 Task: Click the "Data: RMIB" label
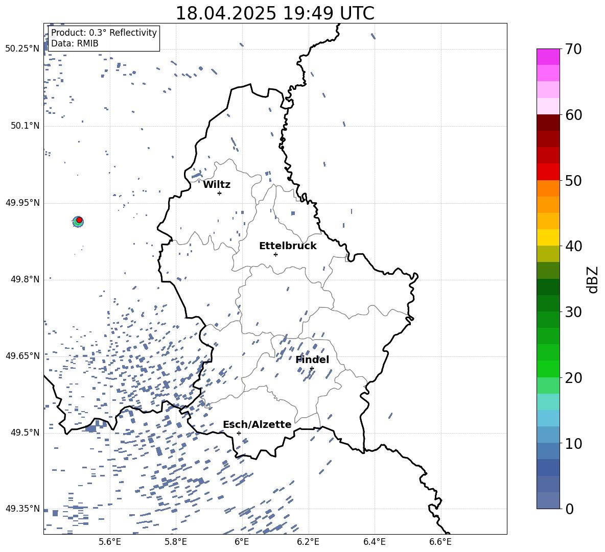click(75, 43)
